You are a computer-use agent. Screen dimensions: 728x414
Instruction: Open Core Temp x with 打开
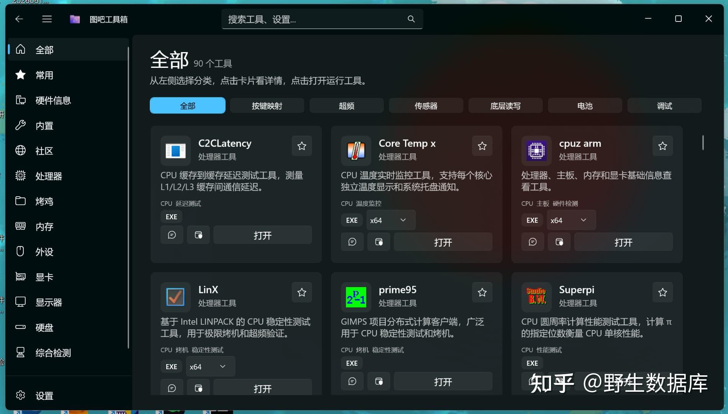tap(443, 242)
